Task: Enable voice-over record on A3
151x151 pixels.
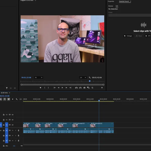Action: pos(18,141)
